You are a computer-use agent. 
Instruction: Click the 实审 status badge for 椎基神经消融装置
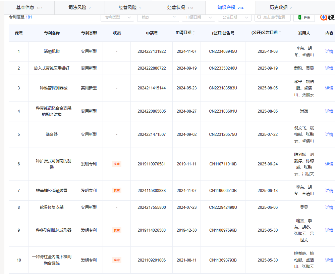click(116, 191)
